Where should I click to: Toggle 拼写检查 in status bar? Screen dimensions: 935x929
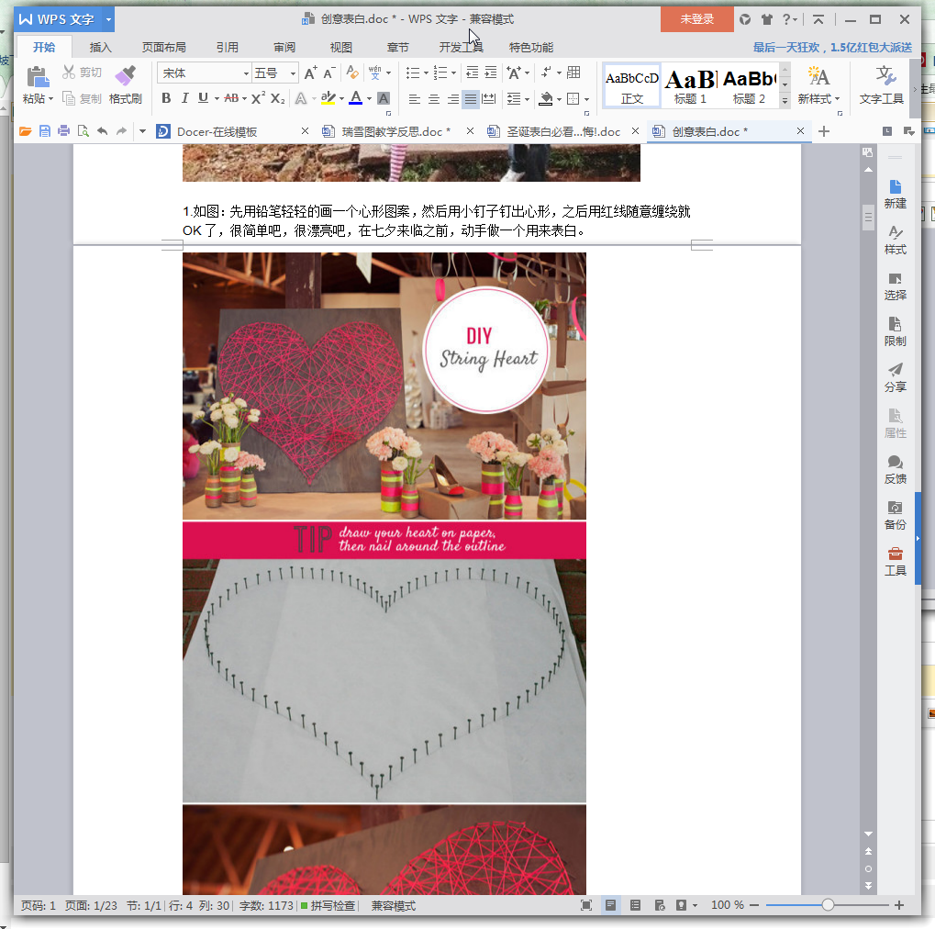[x=328, y=905]
